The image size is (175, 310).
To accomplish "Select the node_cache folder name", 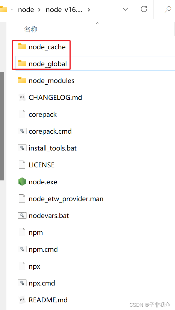I will (x=47, y=47).
